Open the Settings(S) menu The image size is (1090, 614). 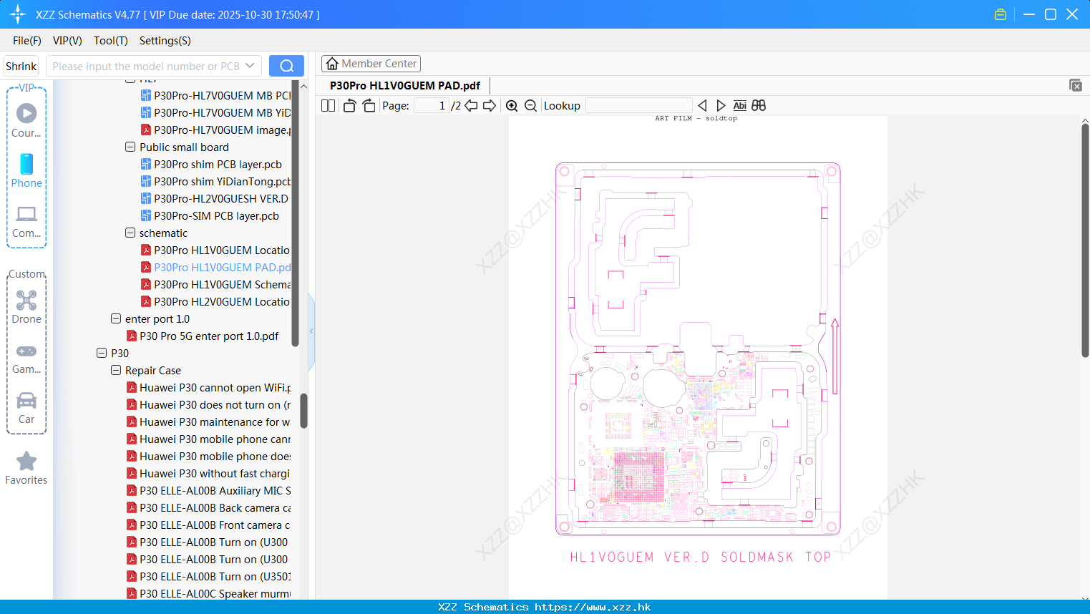point(165,41)
